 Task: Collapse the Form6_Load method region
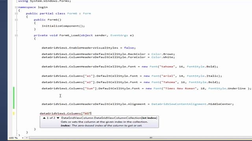(x=16, y=35)
